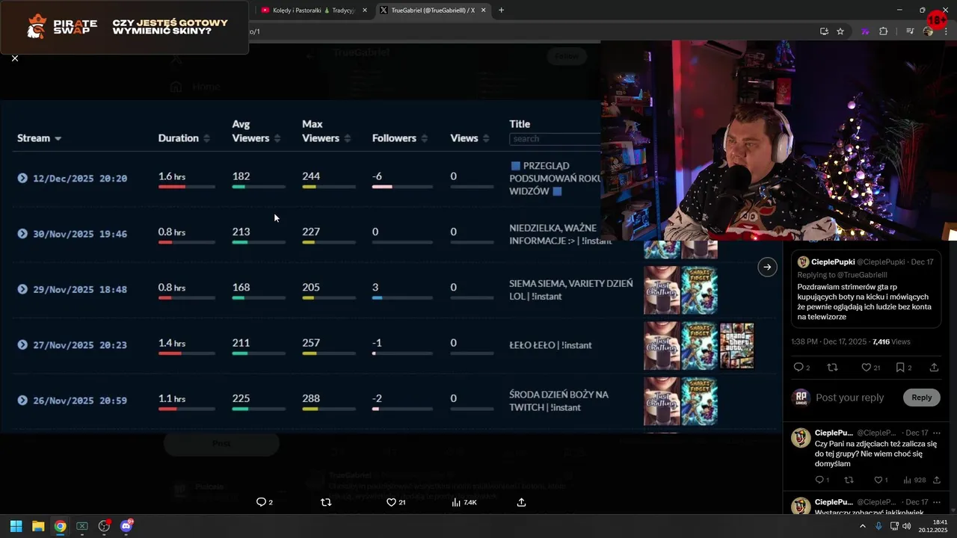Click the bottom bar repost icon

[325, 502]
